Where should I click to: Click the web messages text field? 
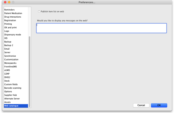(101, 28)
